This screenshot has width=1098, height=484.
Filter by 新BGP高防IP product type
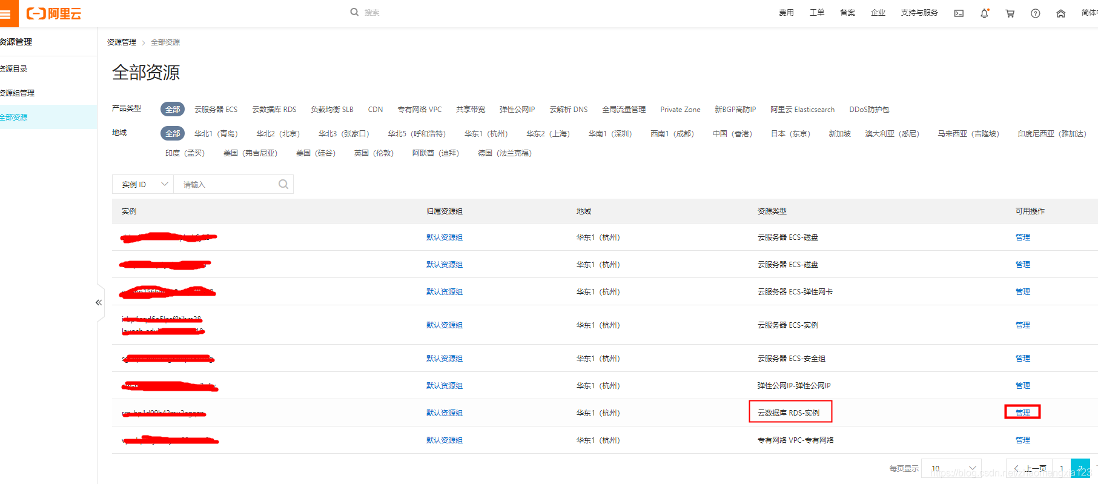[735, 110]
